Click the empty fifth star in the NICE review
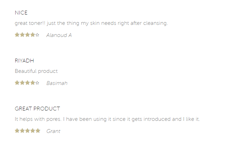This screenshot has height=145, width=236. pyautogui.click(x=37, y=35)
